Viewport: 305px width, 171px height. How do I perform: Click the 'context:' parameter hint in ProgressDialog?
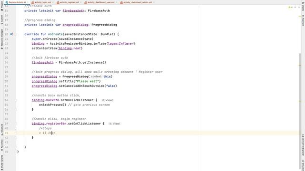(x=96, y=76)
